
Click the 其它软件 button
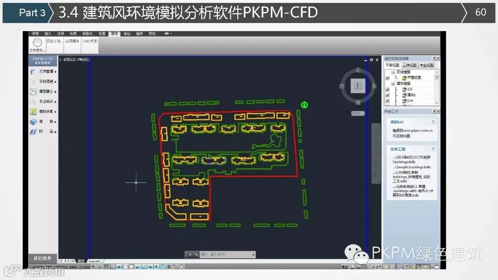(43, 258)
